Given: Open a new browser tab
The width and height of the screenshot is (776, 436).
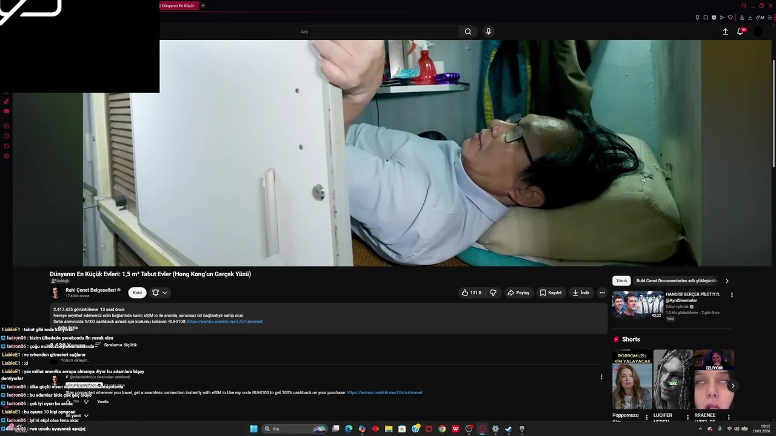Looking at the screenshot, I should coord(203,5).
